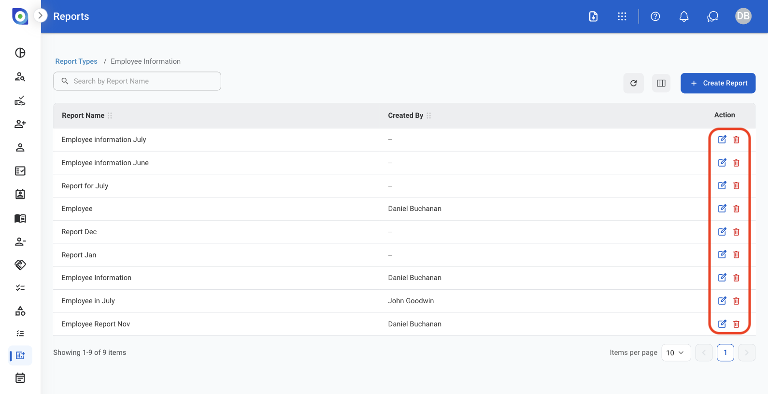Open the DB user avatar menu

click(743, 16)
